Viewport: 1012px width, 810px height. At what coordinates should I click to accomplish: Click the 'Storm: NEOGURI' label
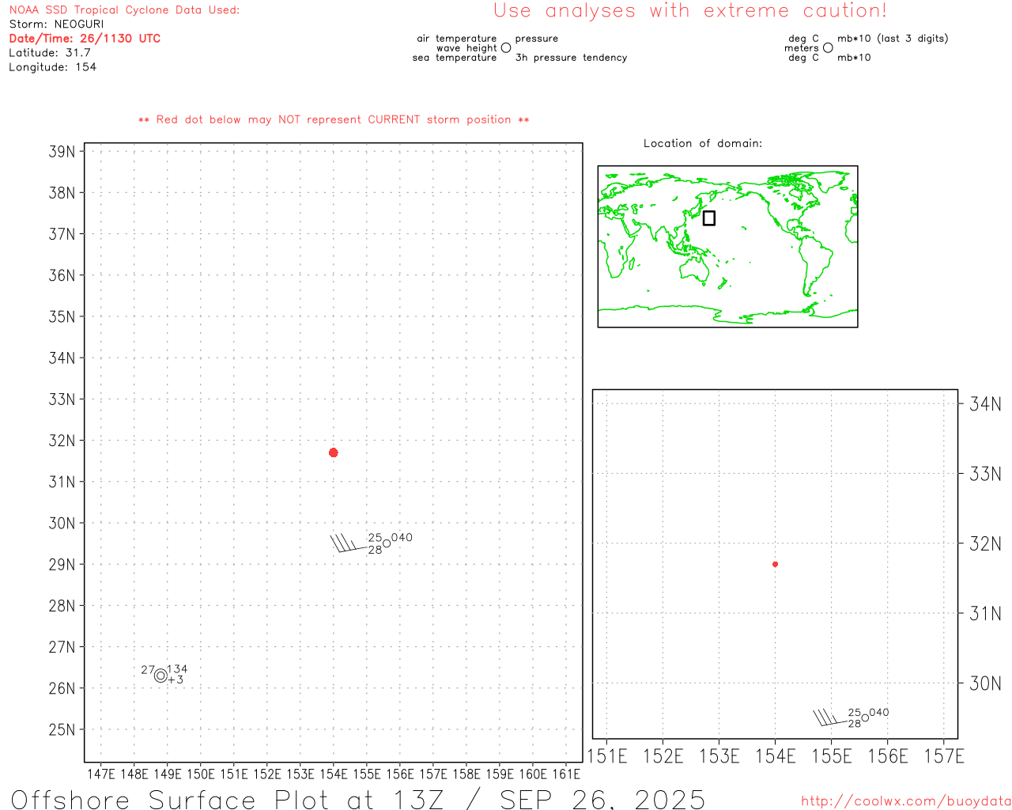coord(56,24)
